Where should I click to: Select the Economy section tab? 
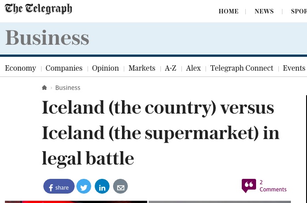coord(21,68)
